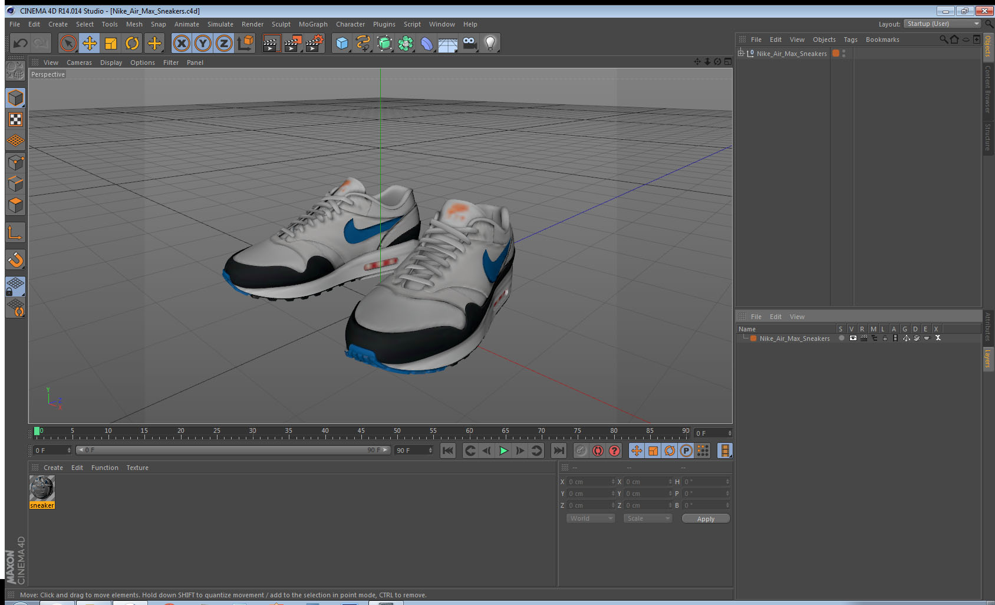Select the sneaker material thumbnail
The width and height of the screenshot is (995, 605).
click(42, 488)
